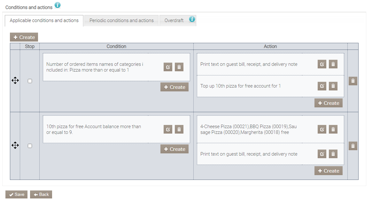Grab the move handle of the first rule
This screenshot has height=201, width=372.
[x=15, y=81]
